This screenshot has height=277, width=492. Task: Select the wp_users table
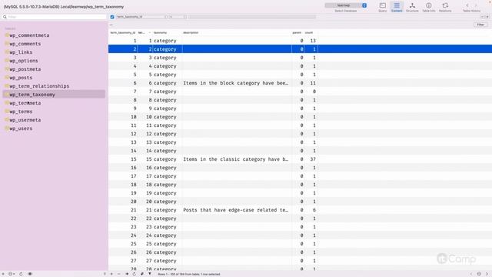21,128
